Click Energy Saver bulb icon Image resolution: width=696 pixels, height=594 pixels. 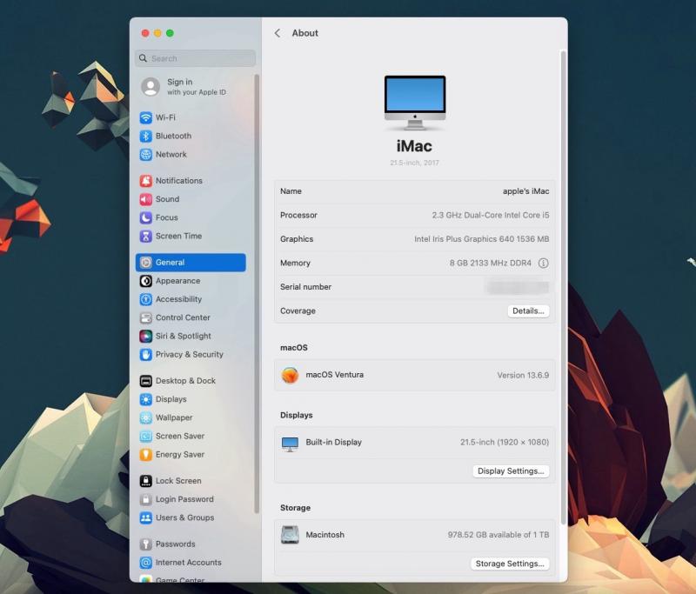click(145, 455)
